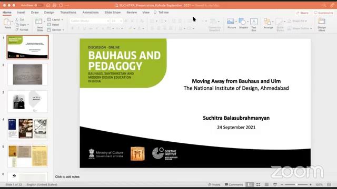Click the New Slide icon
This screenshot has width=337, height=189.
click(38, 22)
